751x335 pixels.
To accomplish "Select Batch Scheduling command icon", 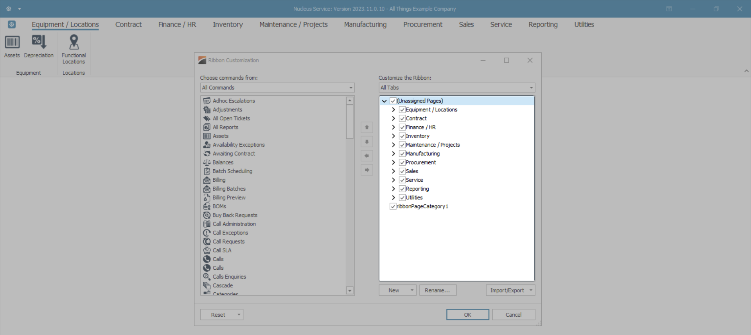I will [x=207, y=171].
